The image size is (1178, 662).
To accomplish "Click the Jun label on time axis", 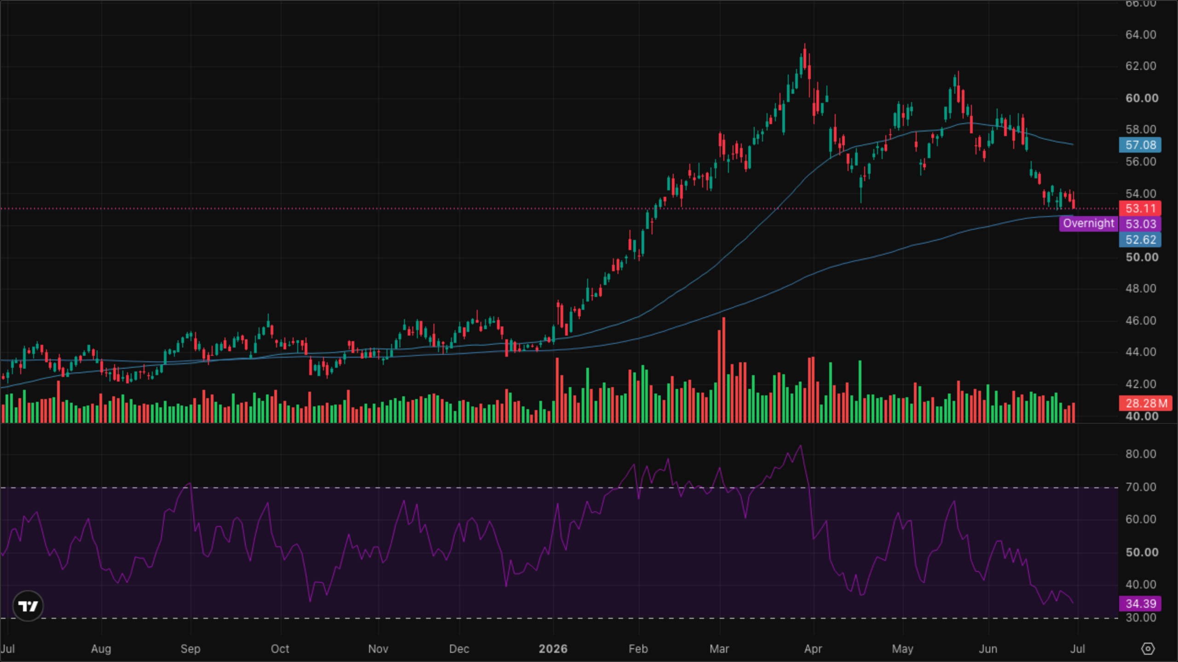I will 988,649.
